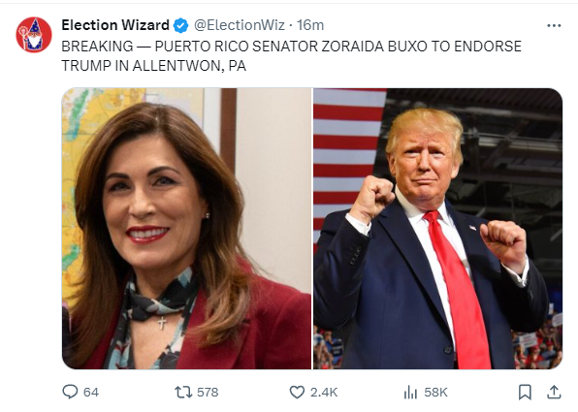Click the BREAKING tweet text body
The width and height of the screenshot is (578, 412).
(291, 56)
